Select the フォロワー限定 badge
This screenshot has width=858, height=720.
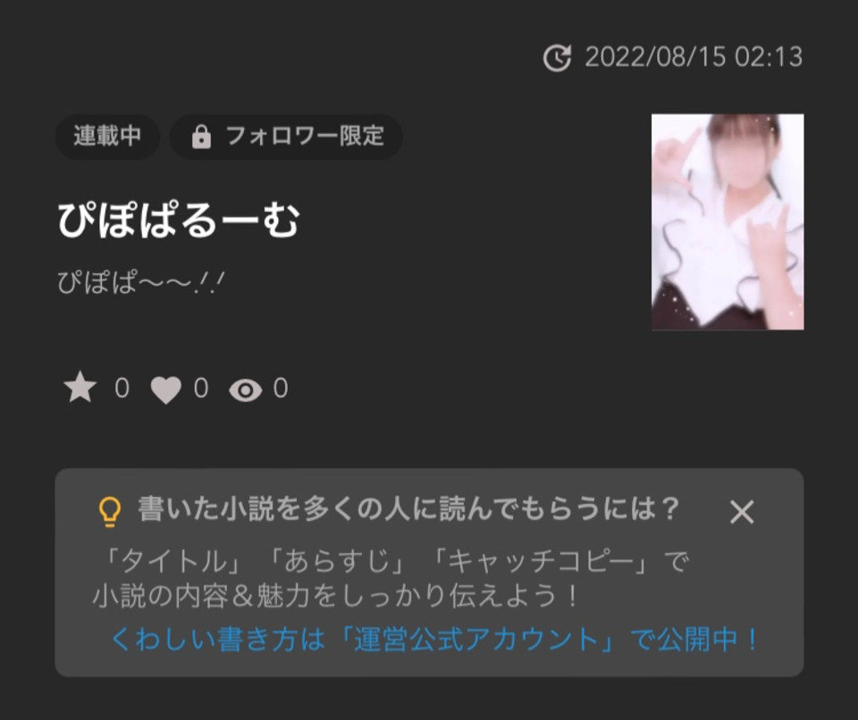(286, 137)
